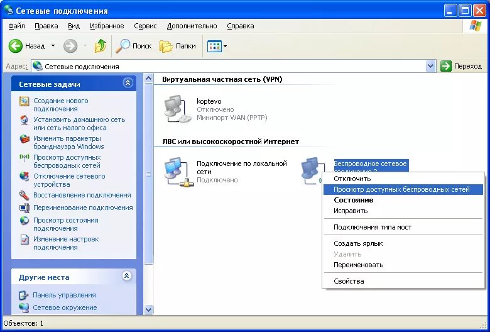Viewport: 490px width, 332px height.
Task: Click Изменение настроек подключения link
Action: click(x=66, y=243)
